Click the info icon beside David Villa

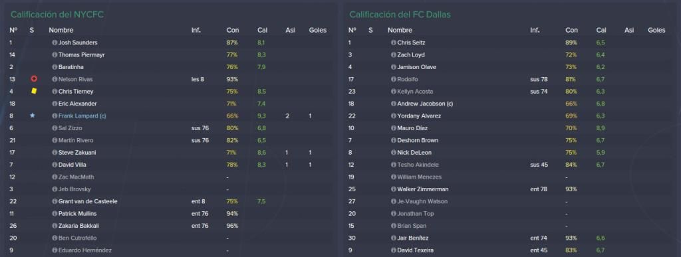coord(55,165)
